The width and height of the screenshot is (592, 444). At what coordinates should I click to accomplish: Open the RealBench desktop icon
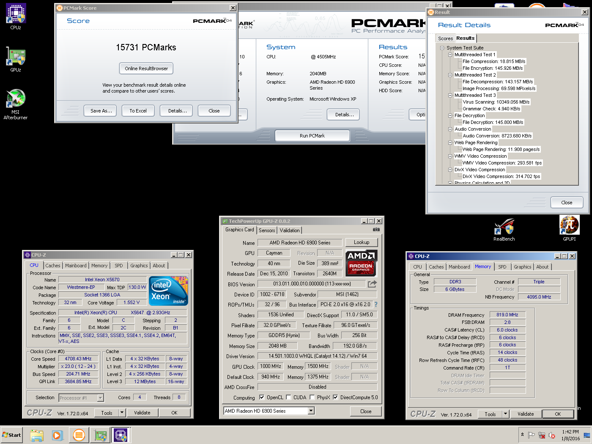click(504, 230)
